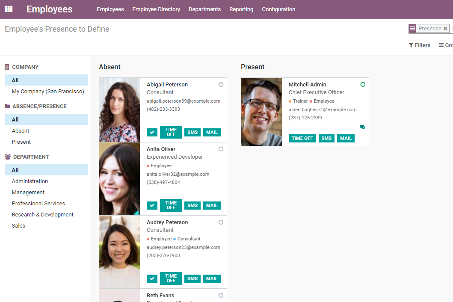
Task: Click the Absent column header
Action: (x=110, y=67)
